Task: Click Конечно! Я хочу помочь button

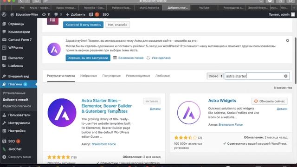Action: click(x=83, y=25)
